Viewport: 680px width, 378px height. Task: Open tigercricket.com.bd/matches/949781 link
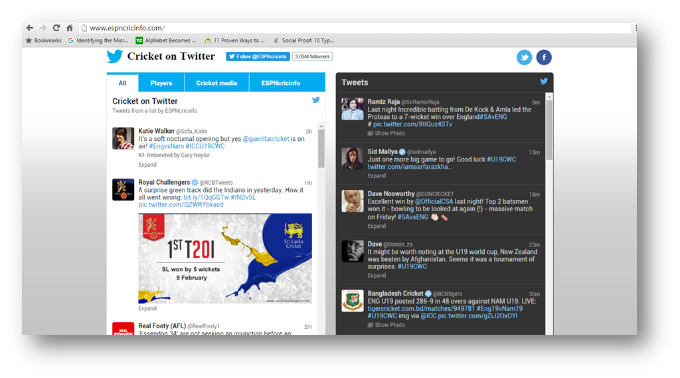coord(421,308)
